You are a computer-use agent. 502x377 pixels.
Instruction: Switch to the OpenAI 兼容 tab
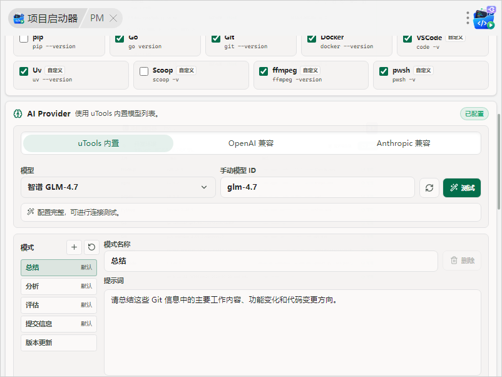pyautogui.click(x=250, y=143)
